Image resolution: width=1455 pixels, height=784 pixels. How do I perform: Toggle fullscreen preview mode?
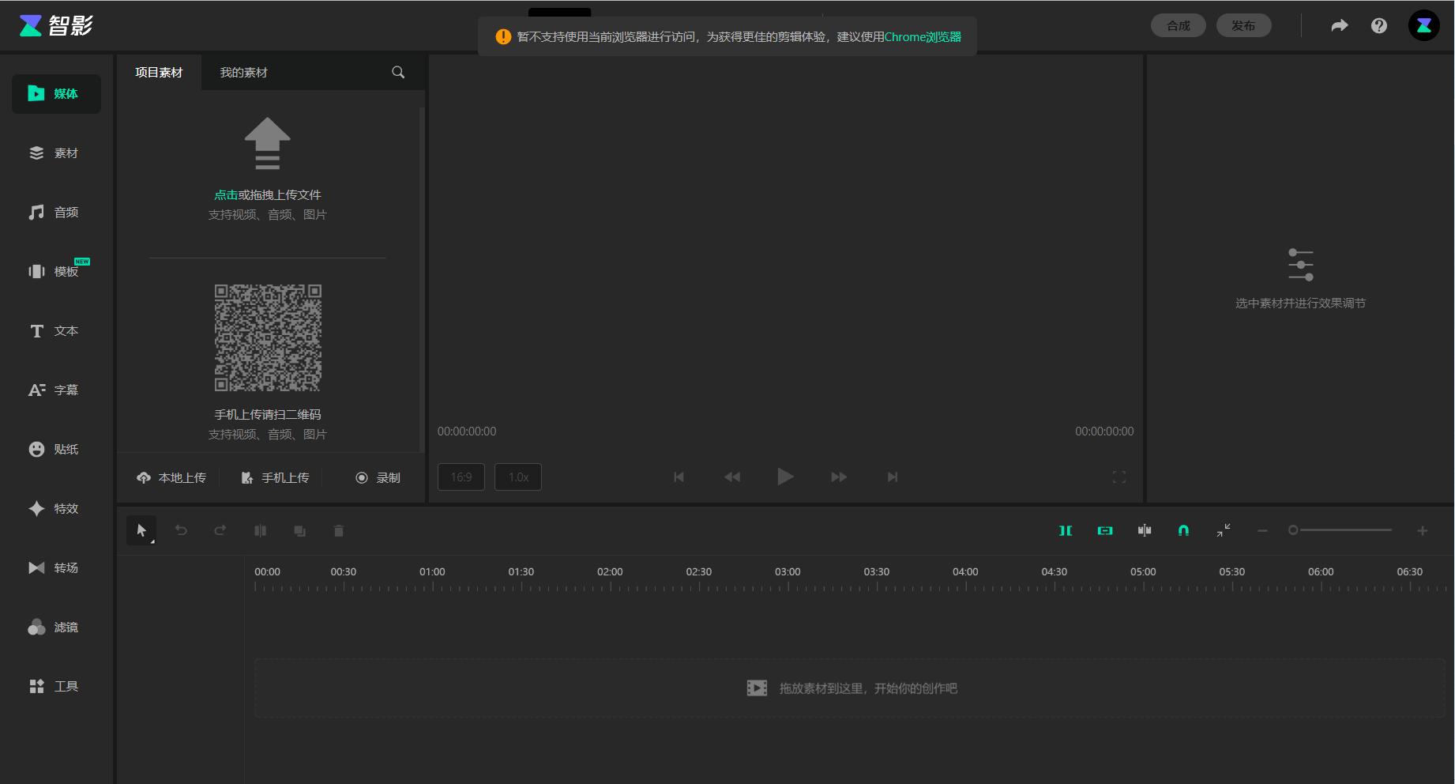(x=1119, y=477)
